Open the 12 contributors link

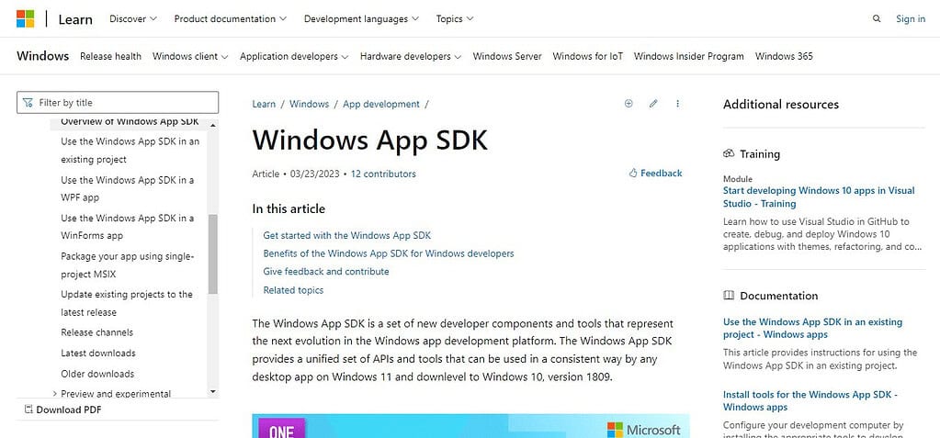tap(383, 174)
